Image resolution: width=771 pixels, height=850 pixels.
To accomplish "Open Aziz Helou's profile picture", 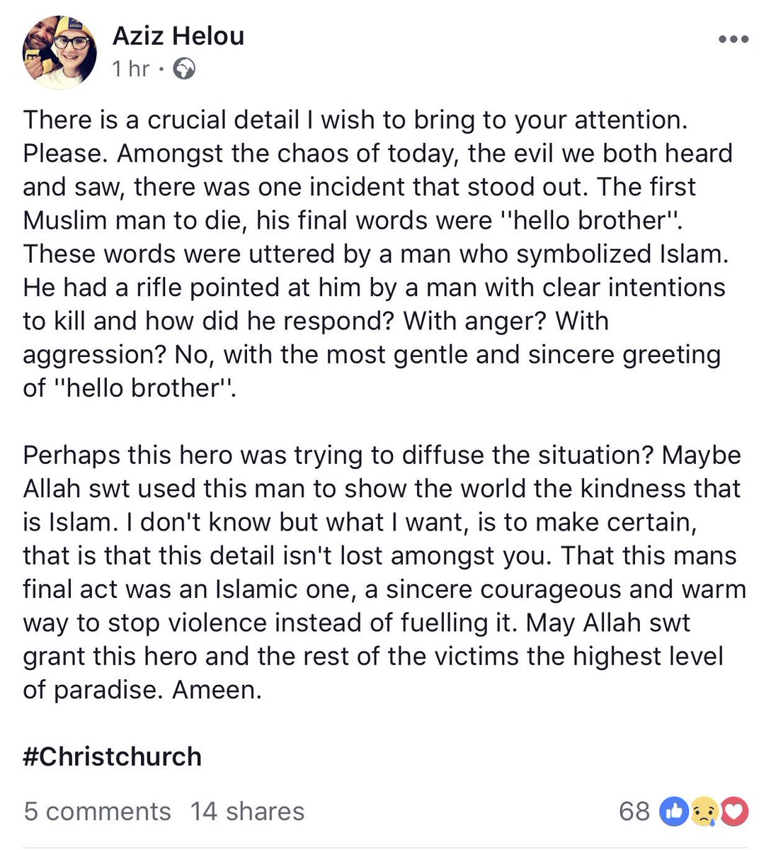I will click(x=60, y=52).
